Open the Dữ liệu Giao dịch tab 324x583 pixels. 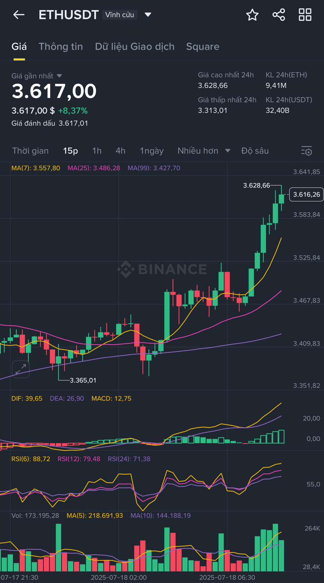coord(135,46)
